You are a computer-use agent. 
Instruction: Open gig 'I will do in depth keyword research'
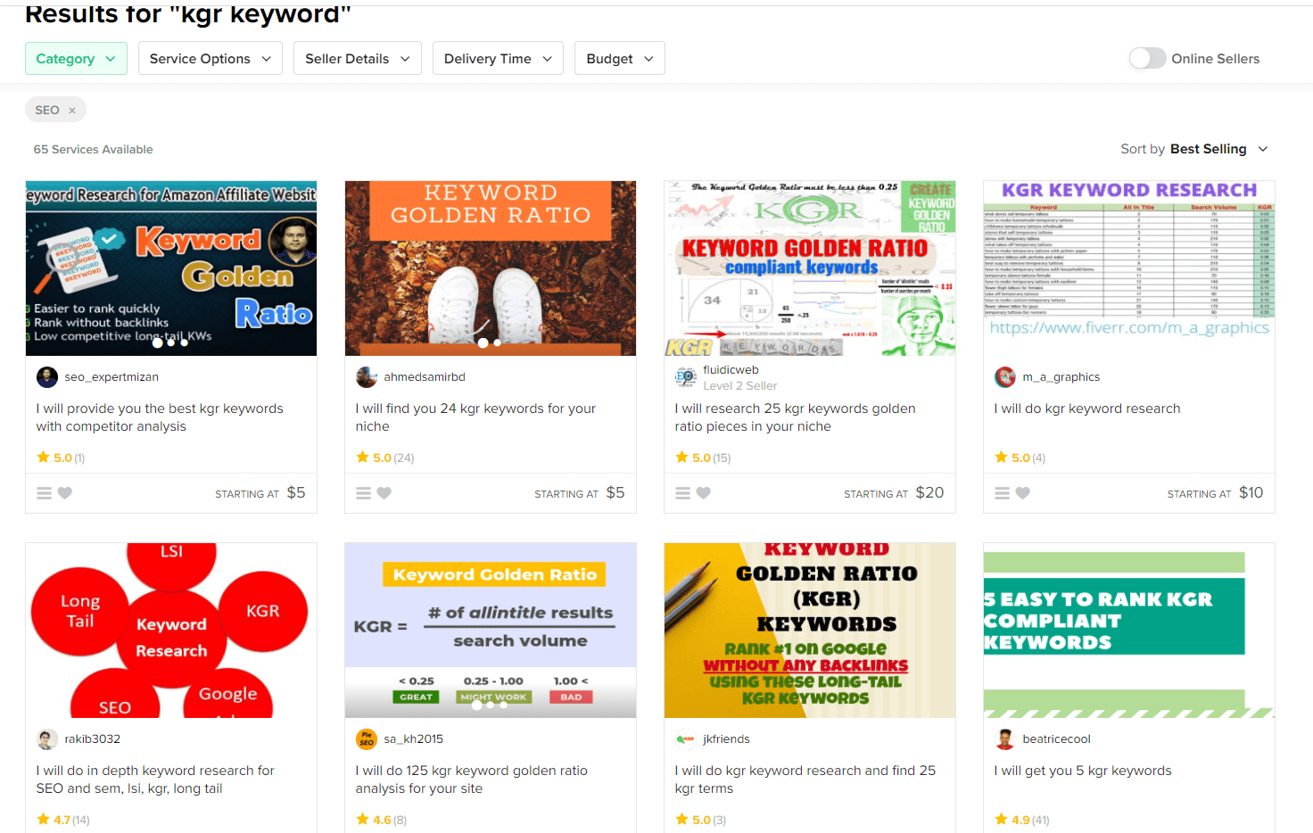pos(155,779)
